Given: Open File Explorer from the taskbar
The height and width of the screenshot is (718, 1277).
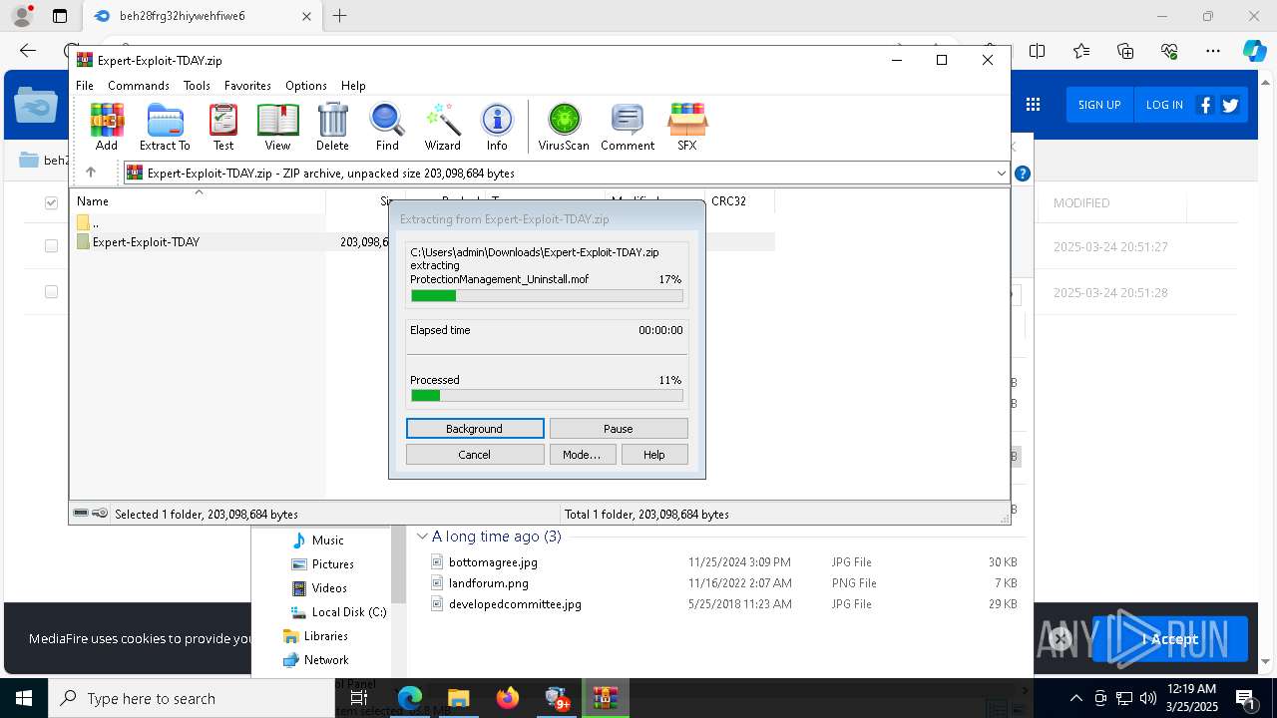Looking at the screenshot, I should [459, 698].
